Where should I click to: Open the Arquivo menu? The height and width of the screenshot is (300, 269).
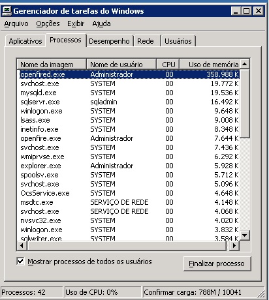tap(16, 23)
